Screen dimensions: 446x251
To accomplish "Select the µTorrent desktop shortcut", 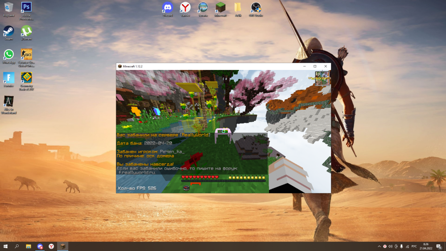I will coord(26,33).
